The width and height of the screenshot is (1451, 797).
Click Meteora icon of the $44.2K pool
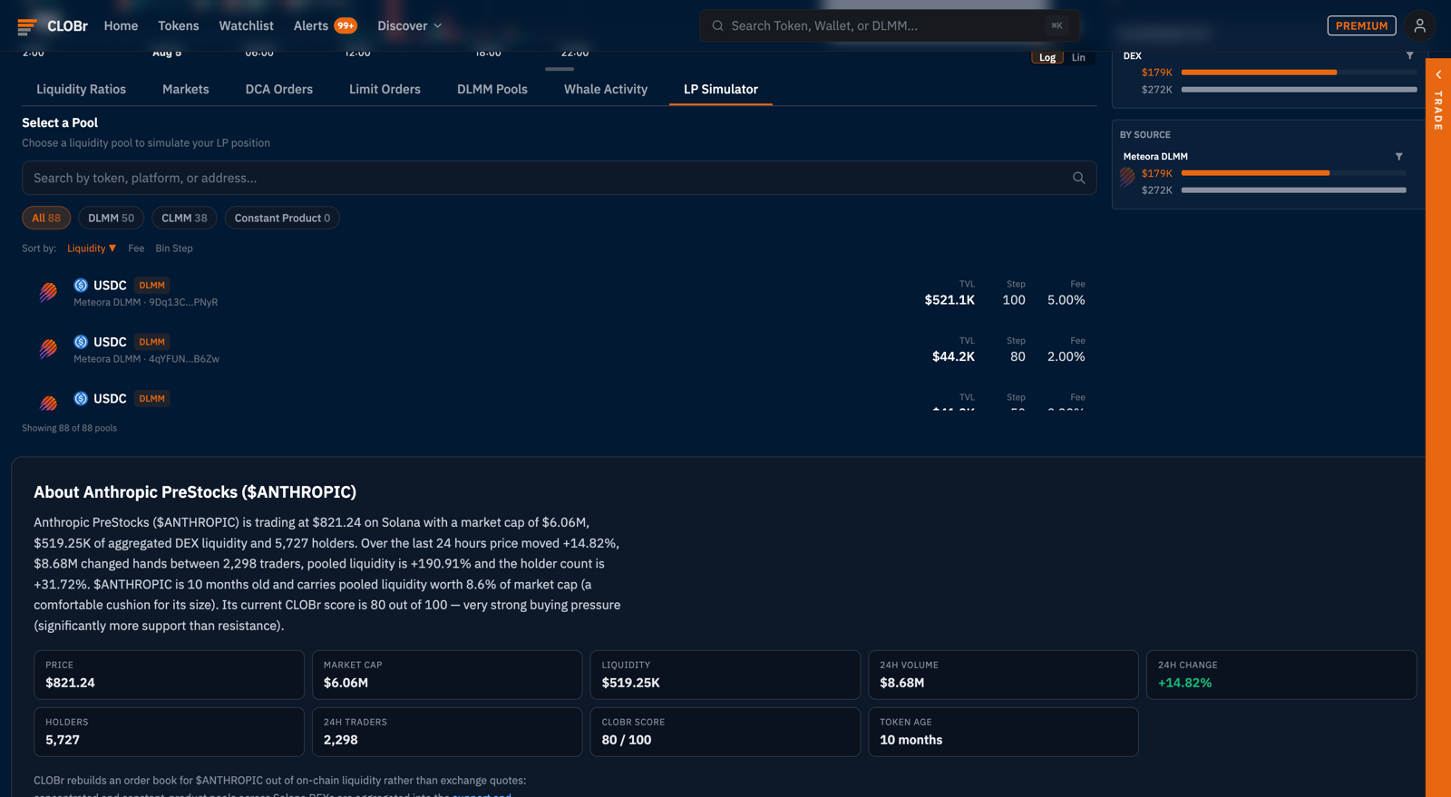[x=48, y=349]
